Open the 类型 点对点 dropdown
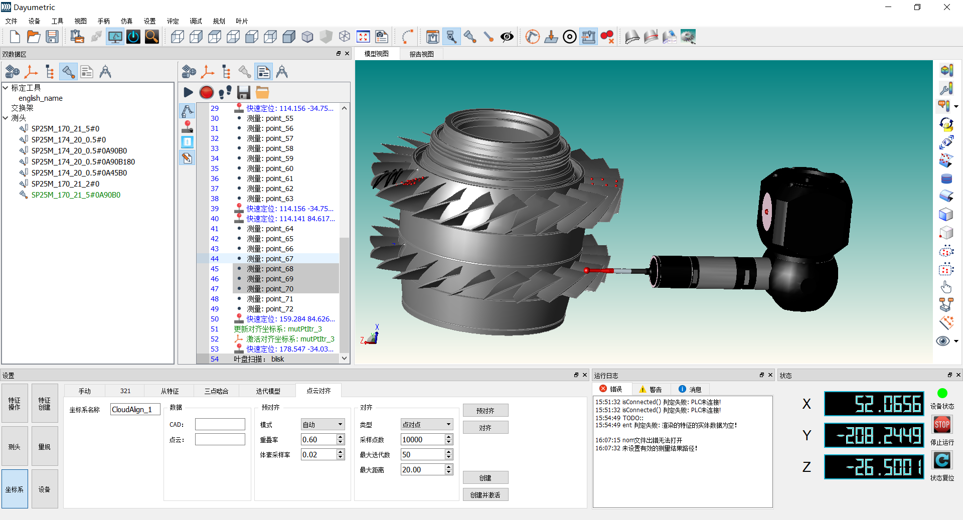The height and width of the screenshot is (520, 963). point(427,424)
